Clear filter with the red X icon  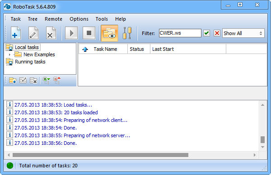217,33
